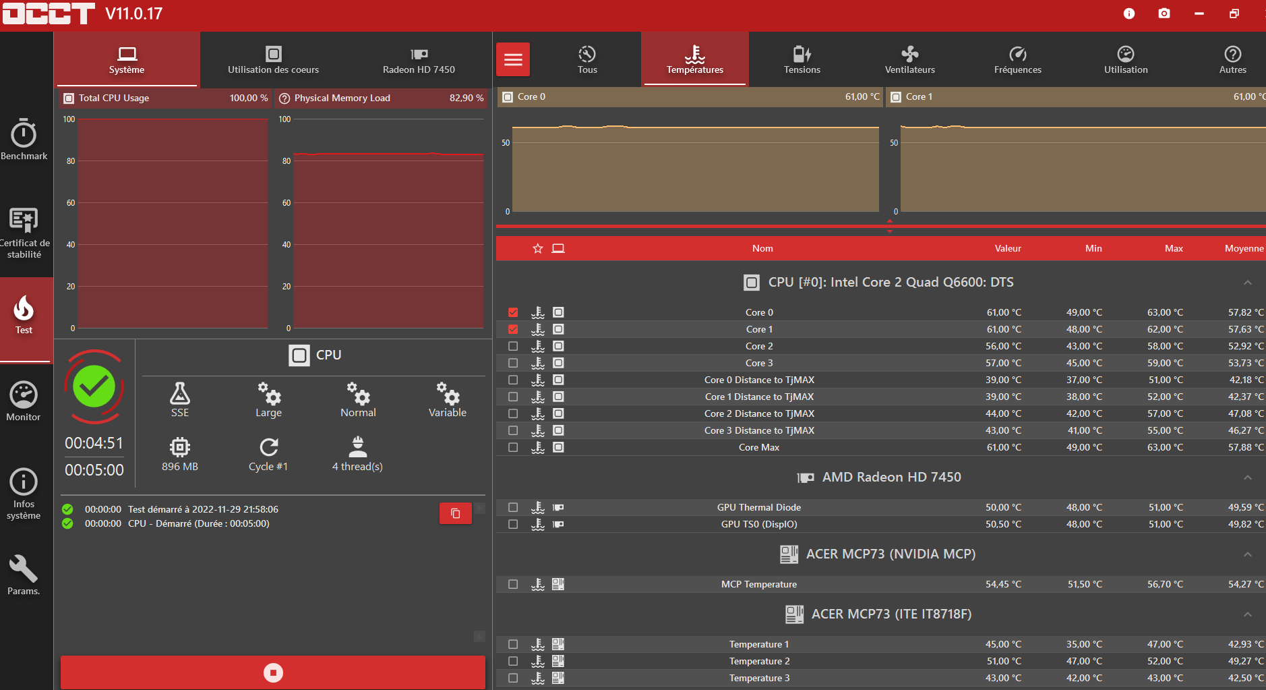Image resolution: width=1266 pixels, height=690 pixels.
Task: Switch to Système tab
Action: [x=127, y=59]
